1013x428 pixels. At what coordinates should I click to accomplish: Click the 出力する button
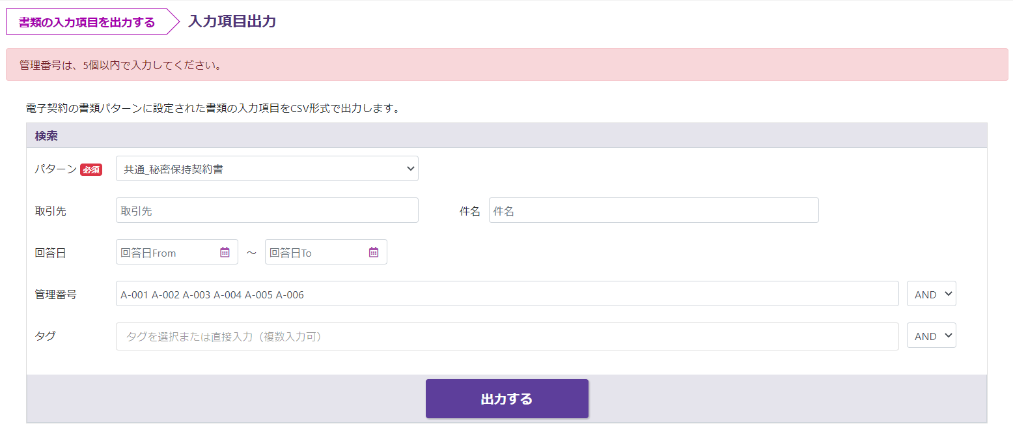[x=507, y=399]
